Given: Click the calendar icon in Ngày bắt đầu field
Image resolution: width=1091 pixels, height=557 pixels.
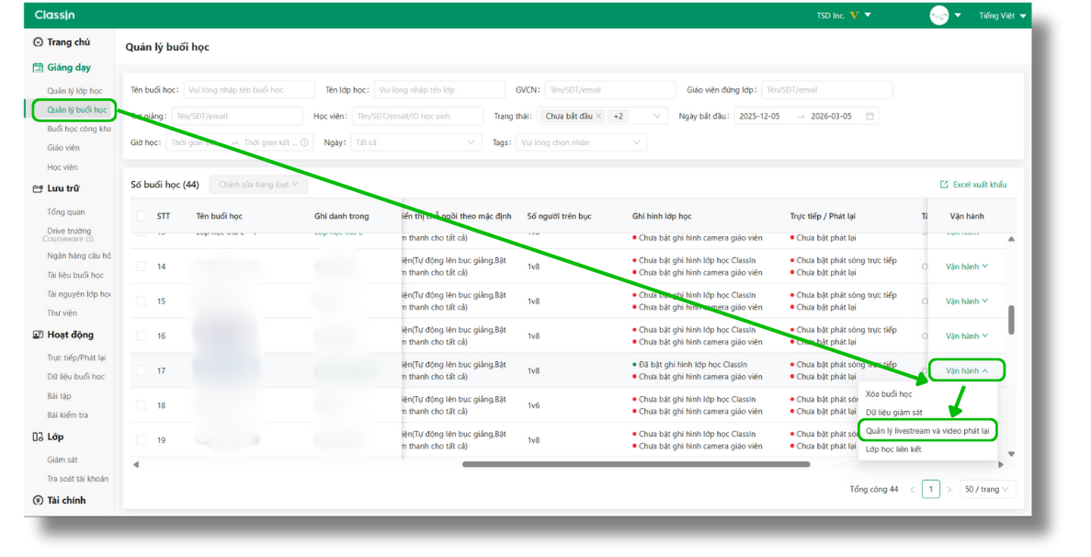Looking at the screenshot, I should click(x=869, y=117).
